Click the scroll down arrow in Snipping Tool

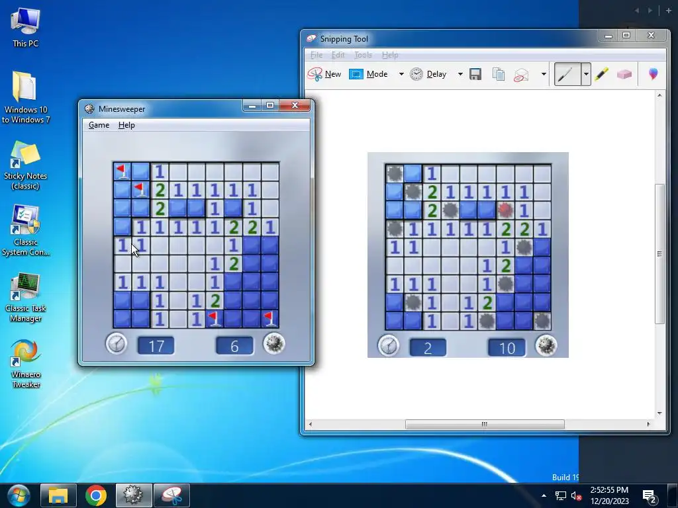tap(659, 413)
